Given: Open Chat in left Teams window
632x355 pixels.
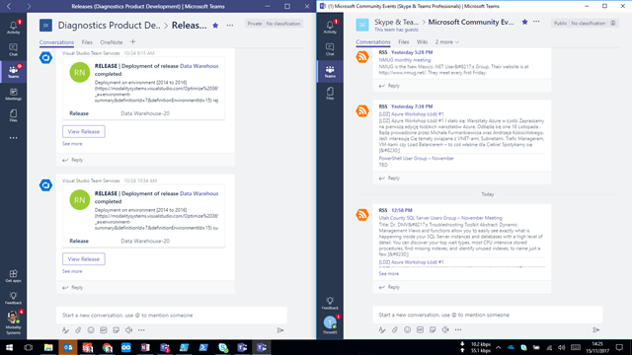Looking at the screenshot, I should (13, 49).
